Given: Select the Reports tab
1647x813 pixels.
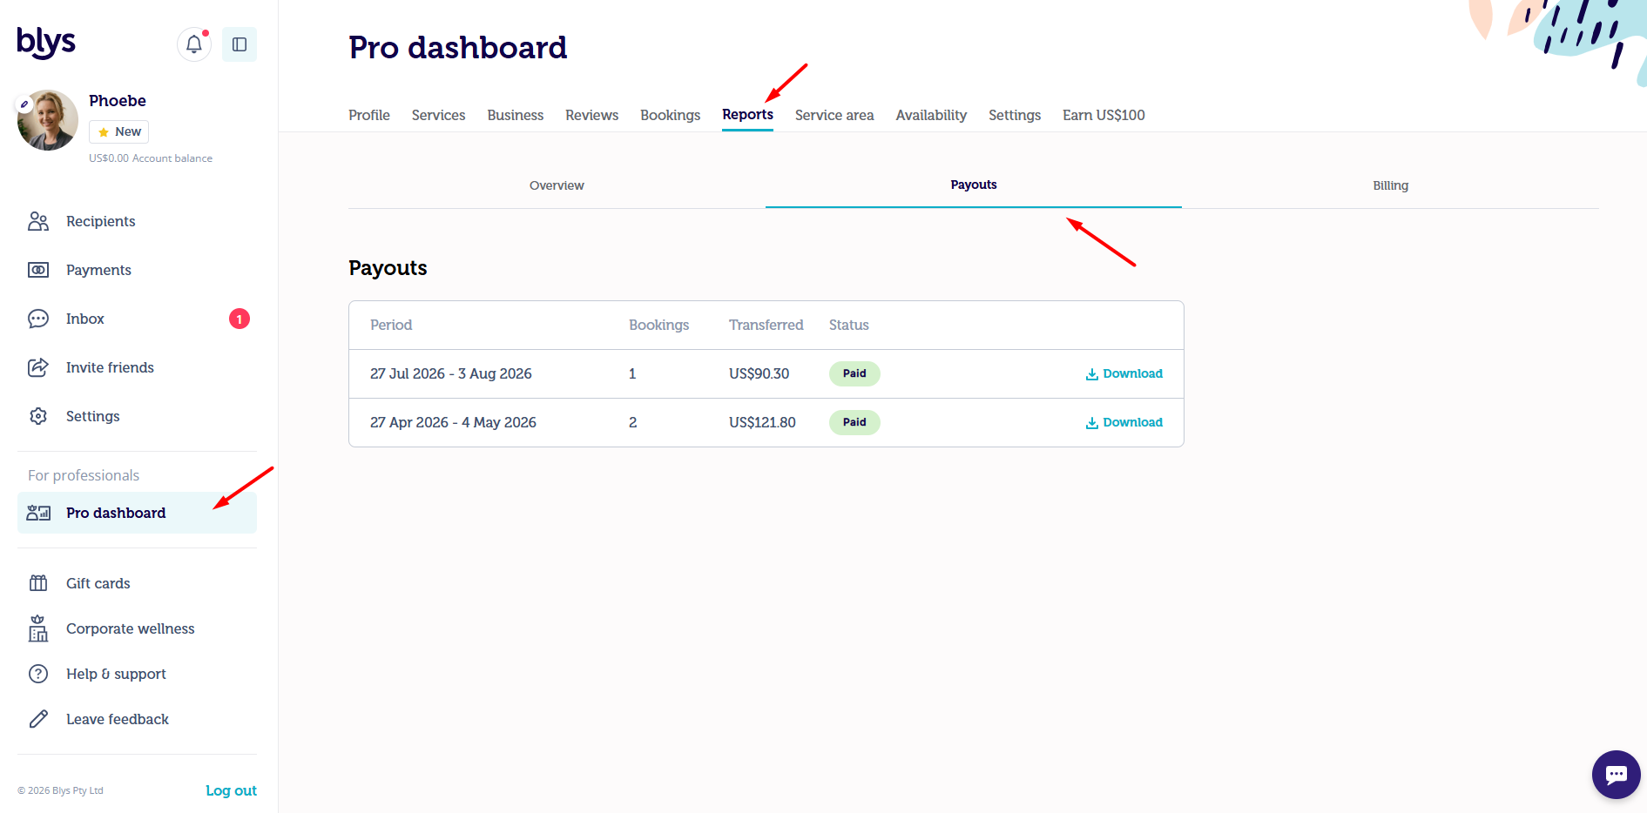Looking at the screenshot, I should (x=747, y=115).
